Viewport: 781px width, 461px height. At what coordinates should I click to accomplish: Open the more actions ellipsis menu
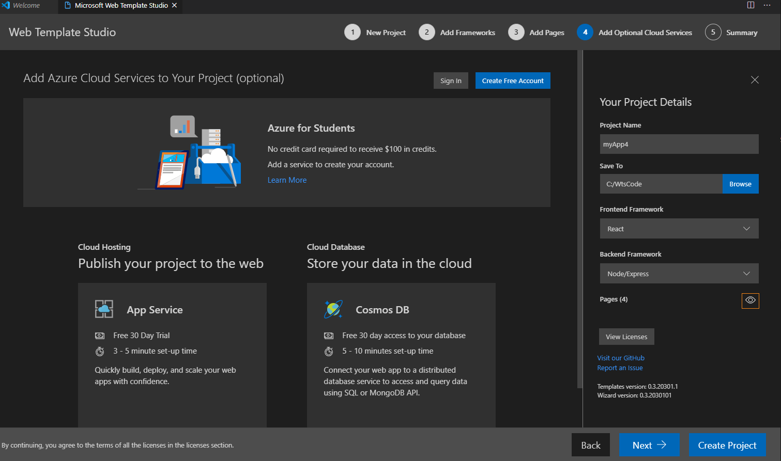coord(767,5)
